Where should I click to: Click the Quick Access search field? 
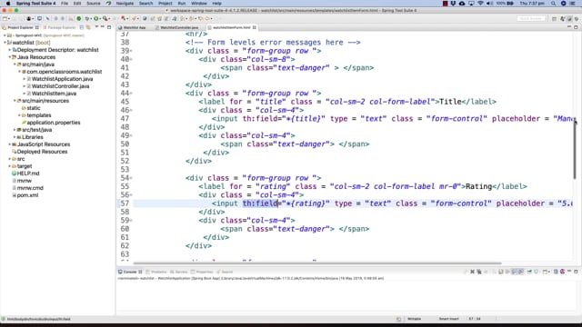pyautogui.click(x=531, y=18)
